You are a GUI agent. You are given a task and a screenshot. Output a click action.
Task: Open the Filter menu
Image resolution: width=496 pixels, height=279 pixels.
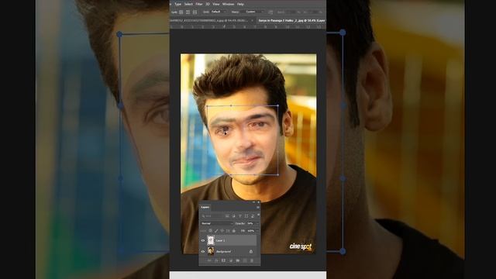[x=199, y=4]
